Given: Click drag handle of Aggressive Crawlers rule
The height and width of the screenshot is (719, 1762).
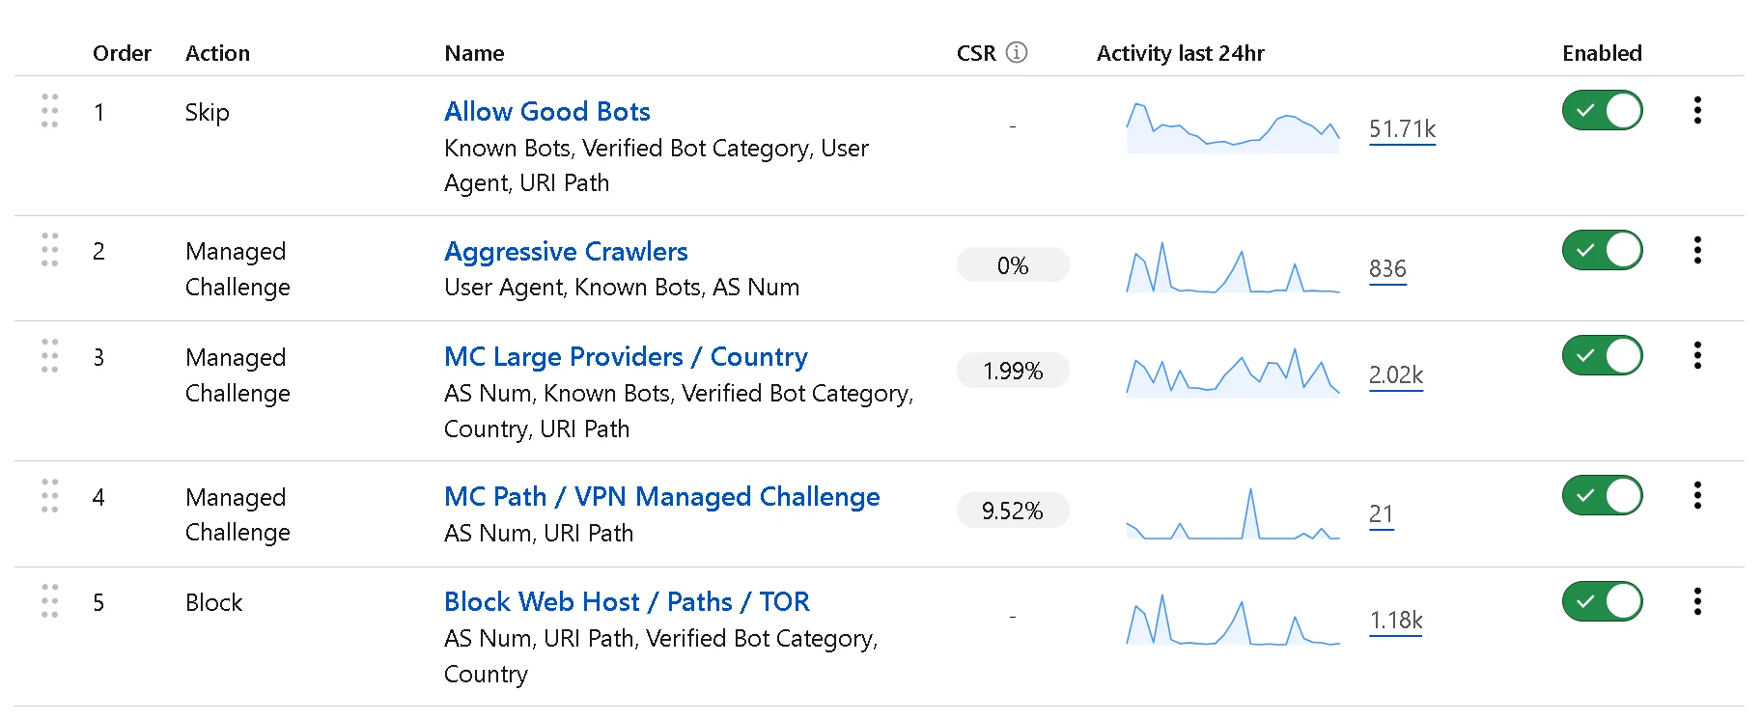Looking at the screenshot, I should 50,250.
